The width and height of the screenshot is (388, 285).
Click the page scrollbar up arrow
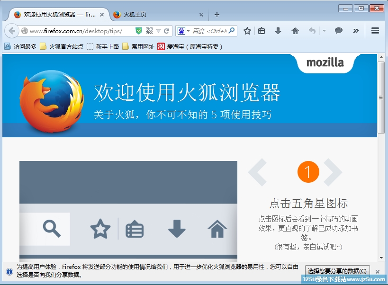[381, 57]
